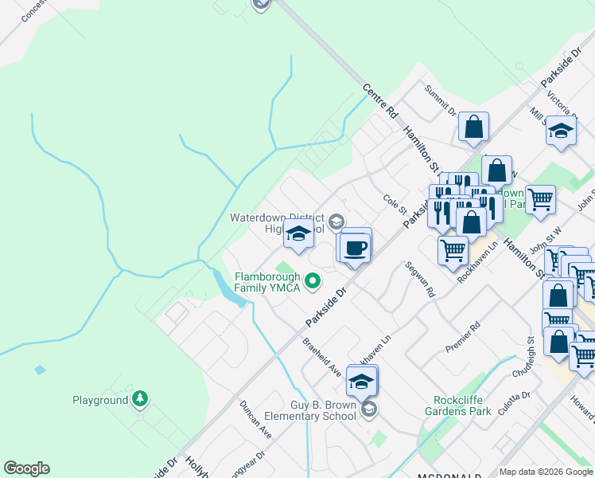The image size is (595, 478).
Task: Click the shopping cart marker above the Howard label
Action: [x=584, y=358]
